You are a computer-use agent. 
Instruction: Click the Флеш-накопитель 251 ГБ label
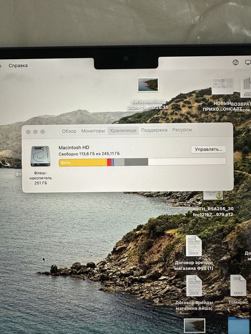point(41,178)
